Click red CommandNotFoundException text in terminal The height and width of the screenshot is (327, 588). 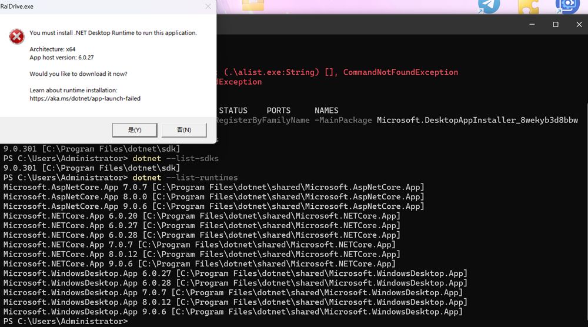(400, 72)
